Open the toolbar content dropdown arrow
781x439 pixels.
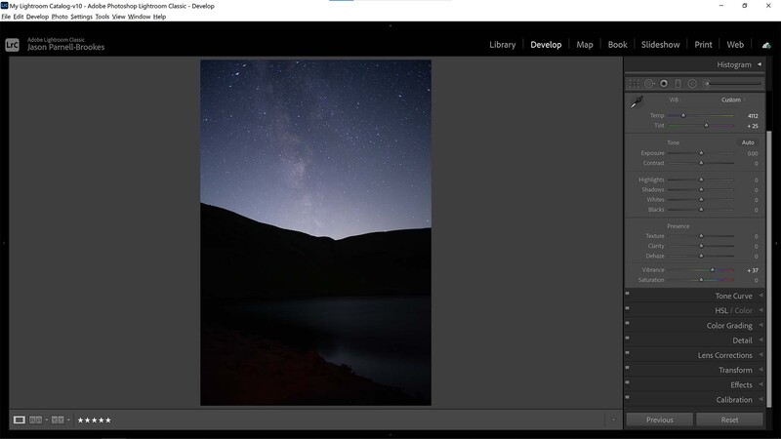[x=614, y=419]
